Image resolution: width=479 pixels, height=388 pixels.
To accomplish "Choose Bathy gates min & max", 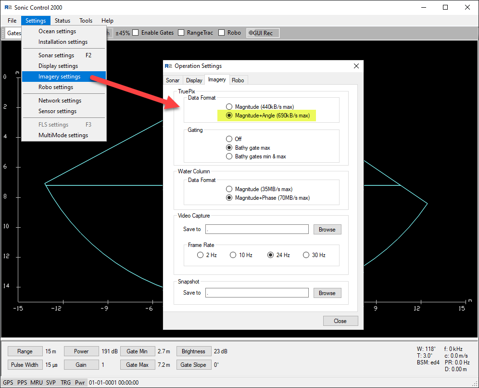I will [229, 156].
